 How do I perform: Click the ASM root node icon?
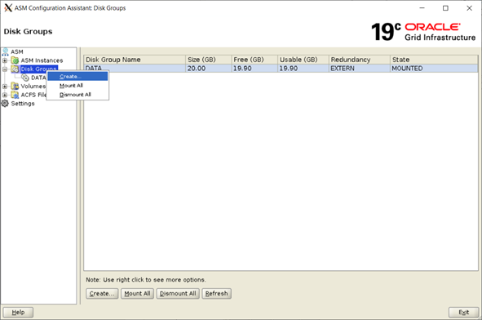(5, 51)
